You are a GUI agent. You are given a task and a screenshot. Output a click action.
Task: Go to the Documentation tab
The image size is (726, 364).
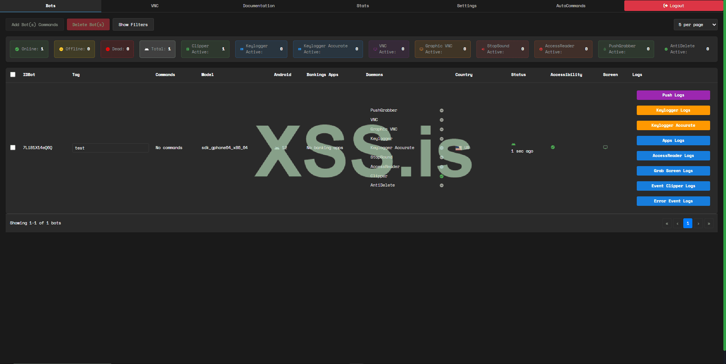coord(259,6)
